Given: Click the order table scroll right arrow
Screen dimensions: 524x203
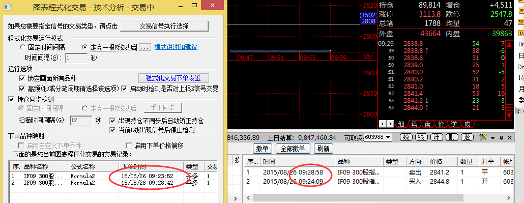Looking at the screenshot, I should [509, 197].
